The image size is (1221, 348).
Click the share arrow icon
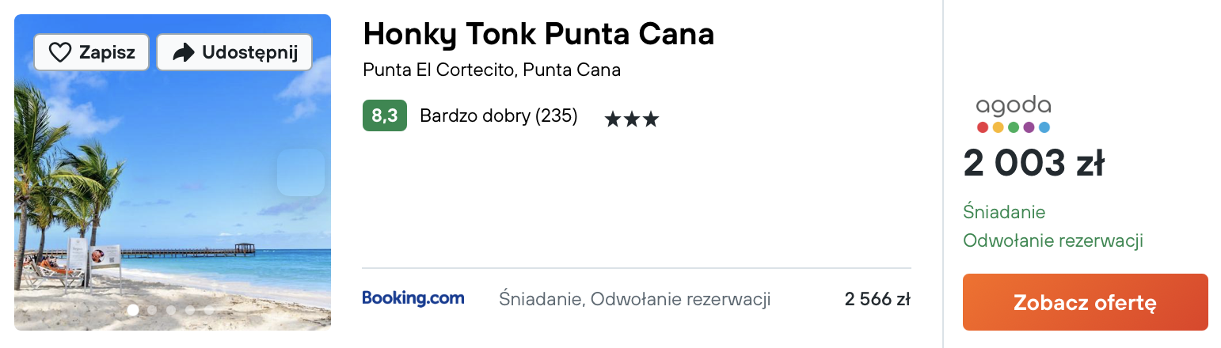184,52
